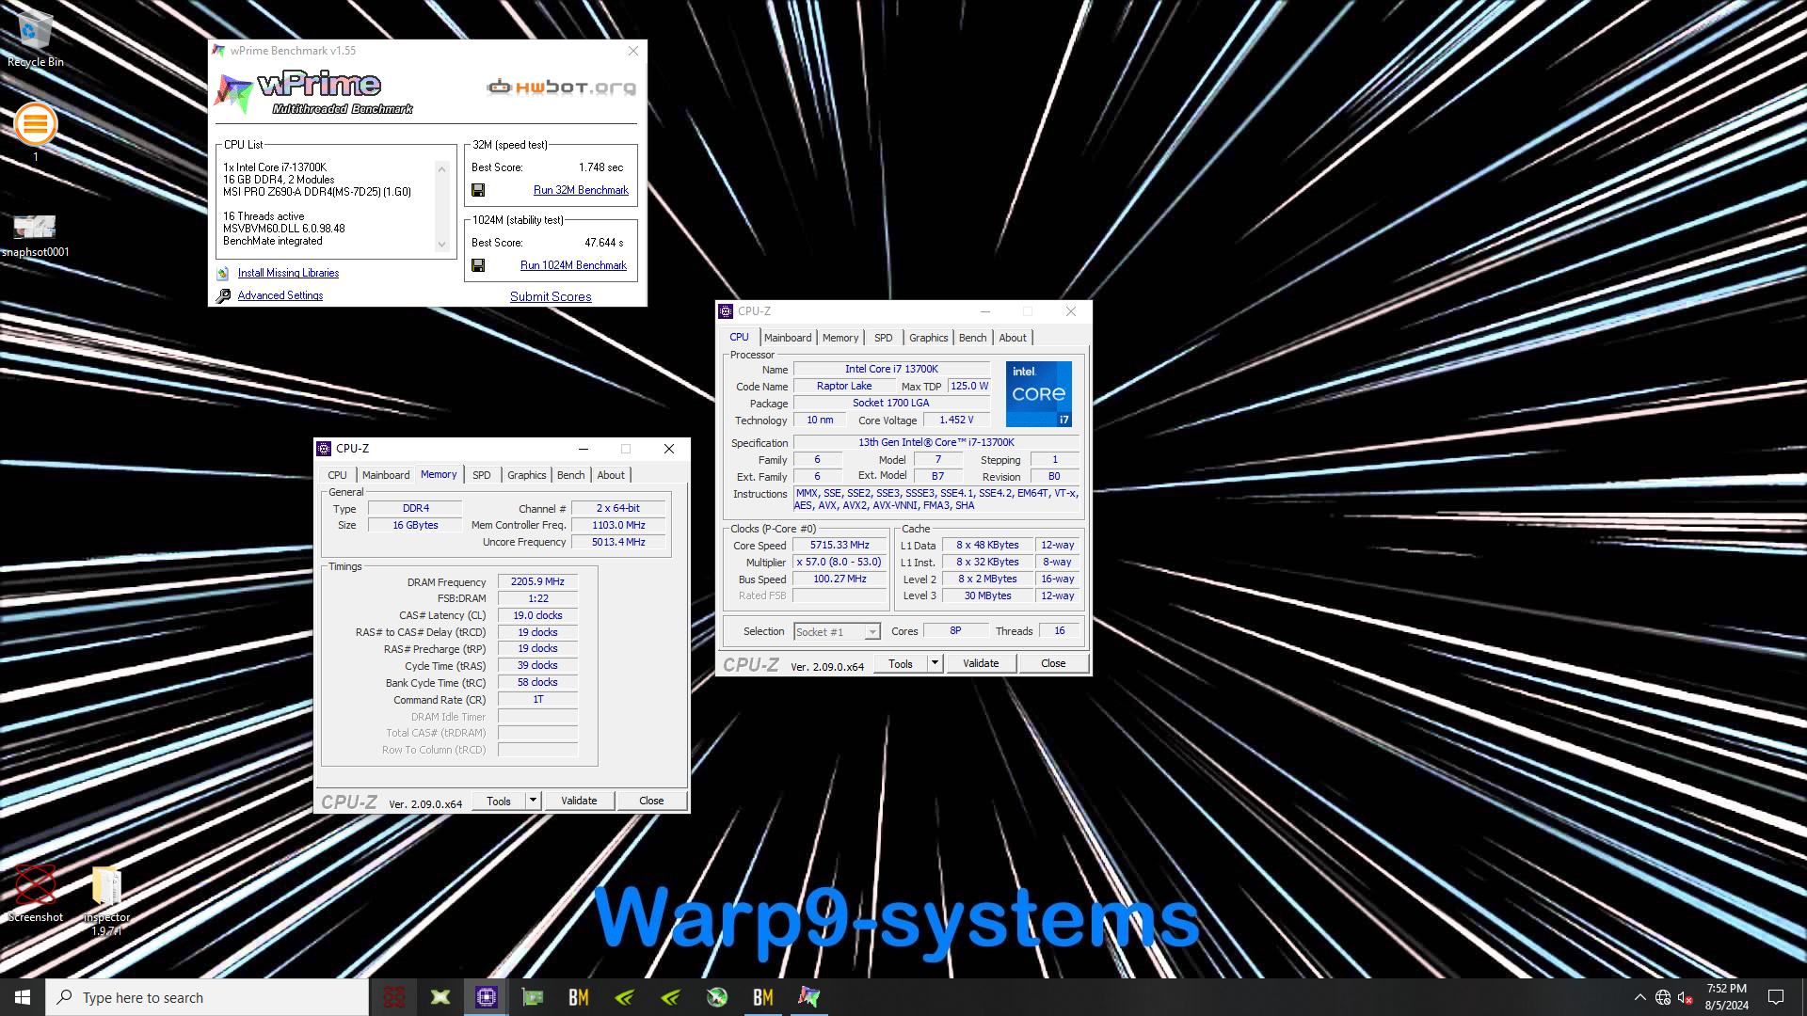The height and width of the screenshot is (1016, 1807).
Task: Click Tools button in CPU-Z processor window
Action: tap(901, 663)
